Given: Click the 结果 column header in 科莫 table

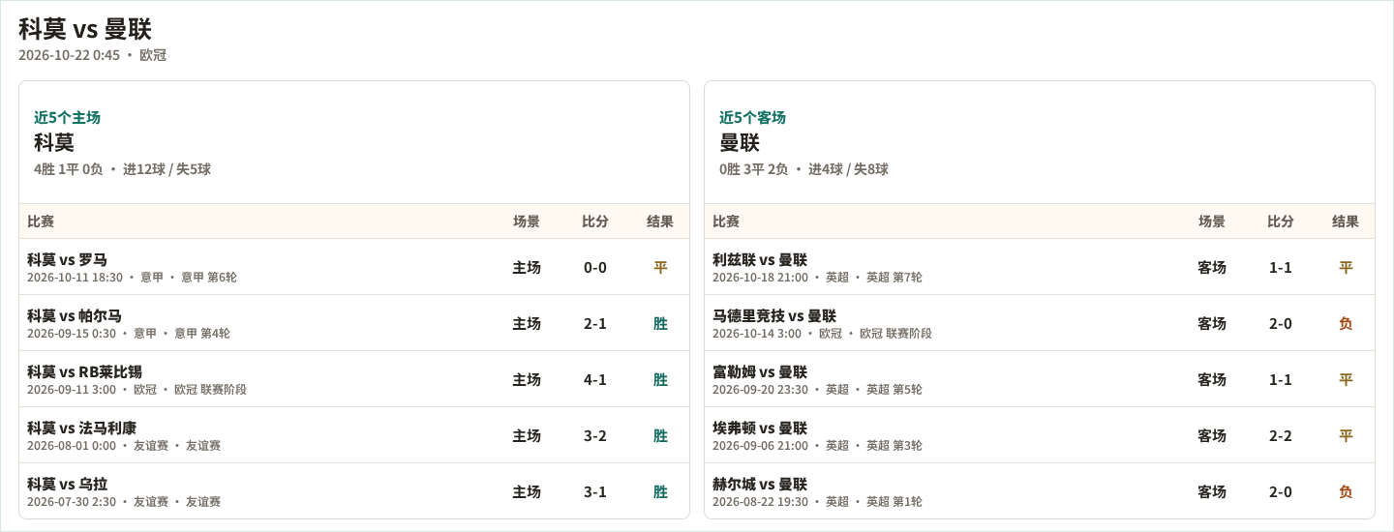Looking at the screenshot, I should pyautogui.click(x=660, y=222).
